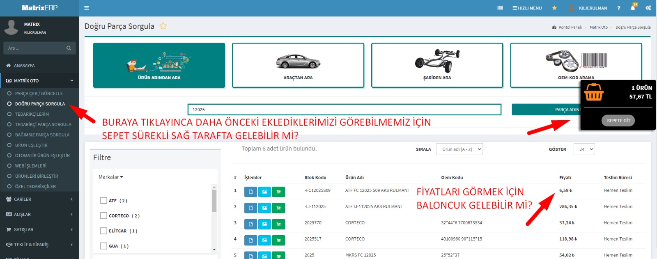
Task: Click the hamburger sidebar toggle icon
Action: (86, 8)
